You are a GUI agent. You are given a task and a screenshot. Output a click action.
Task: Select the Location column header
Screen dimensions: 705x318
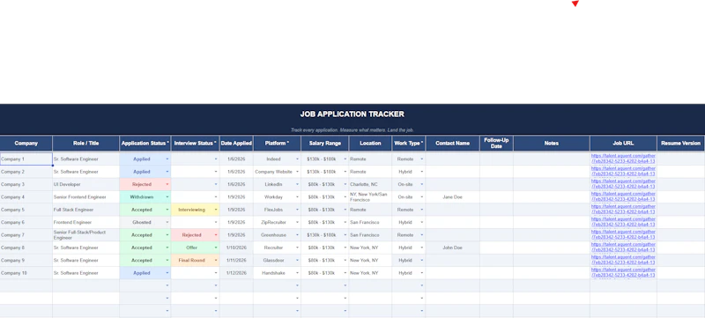pyautogui.click(x=370, y=144)
